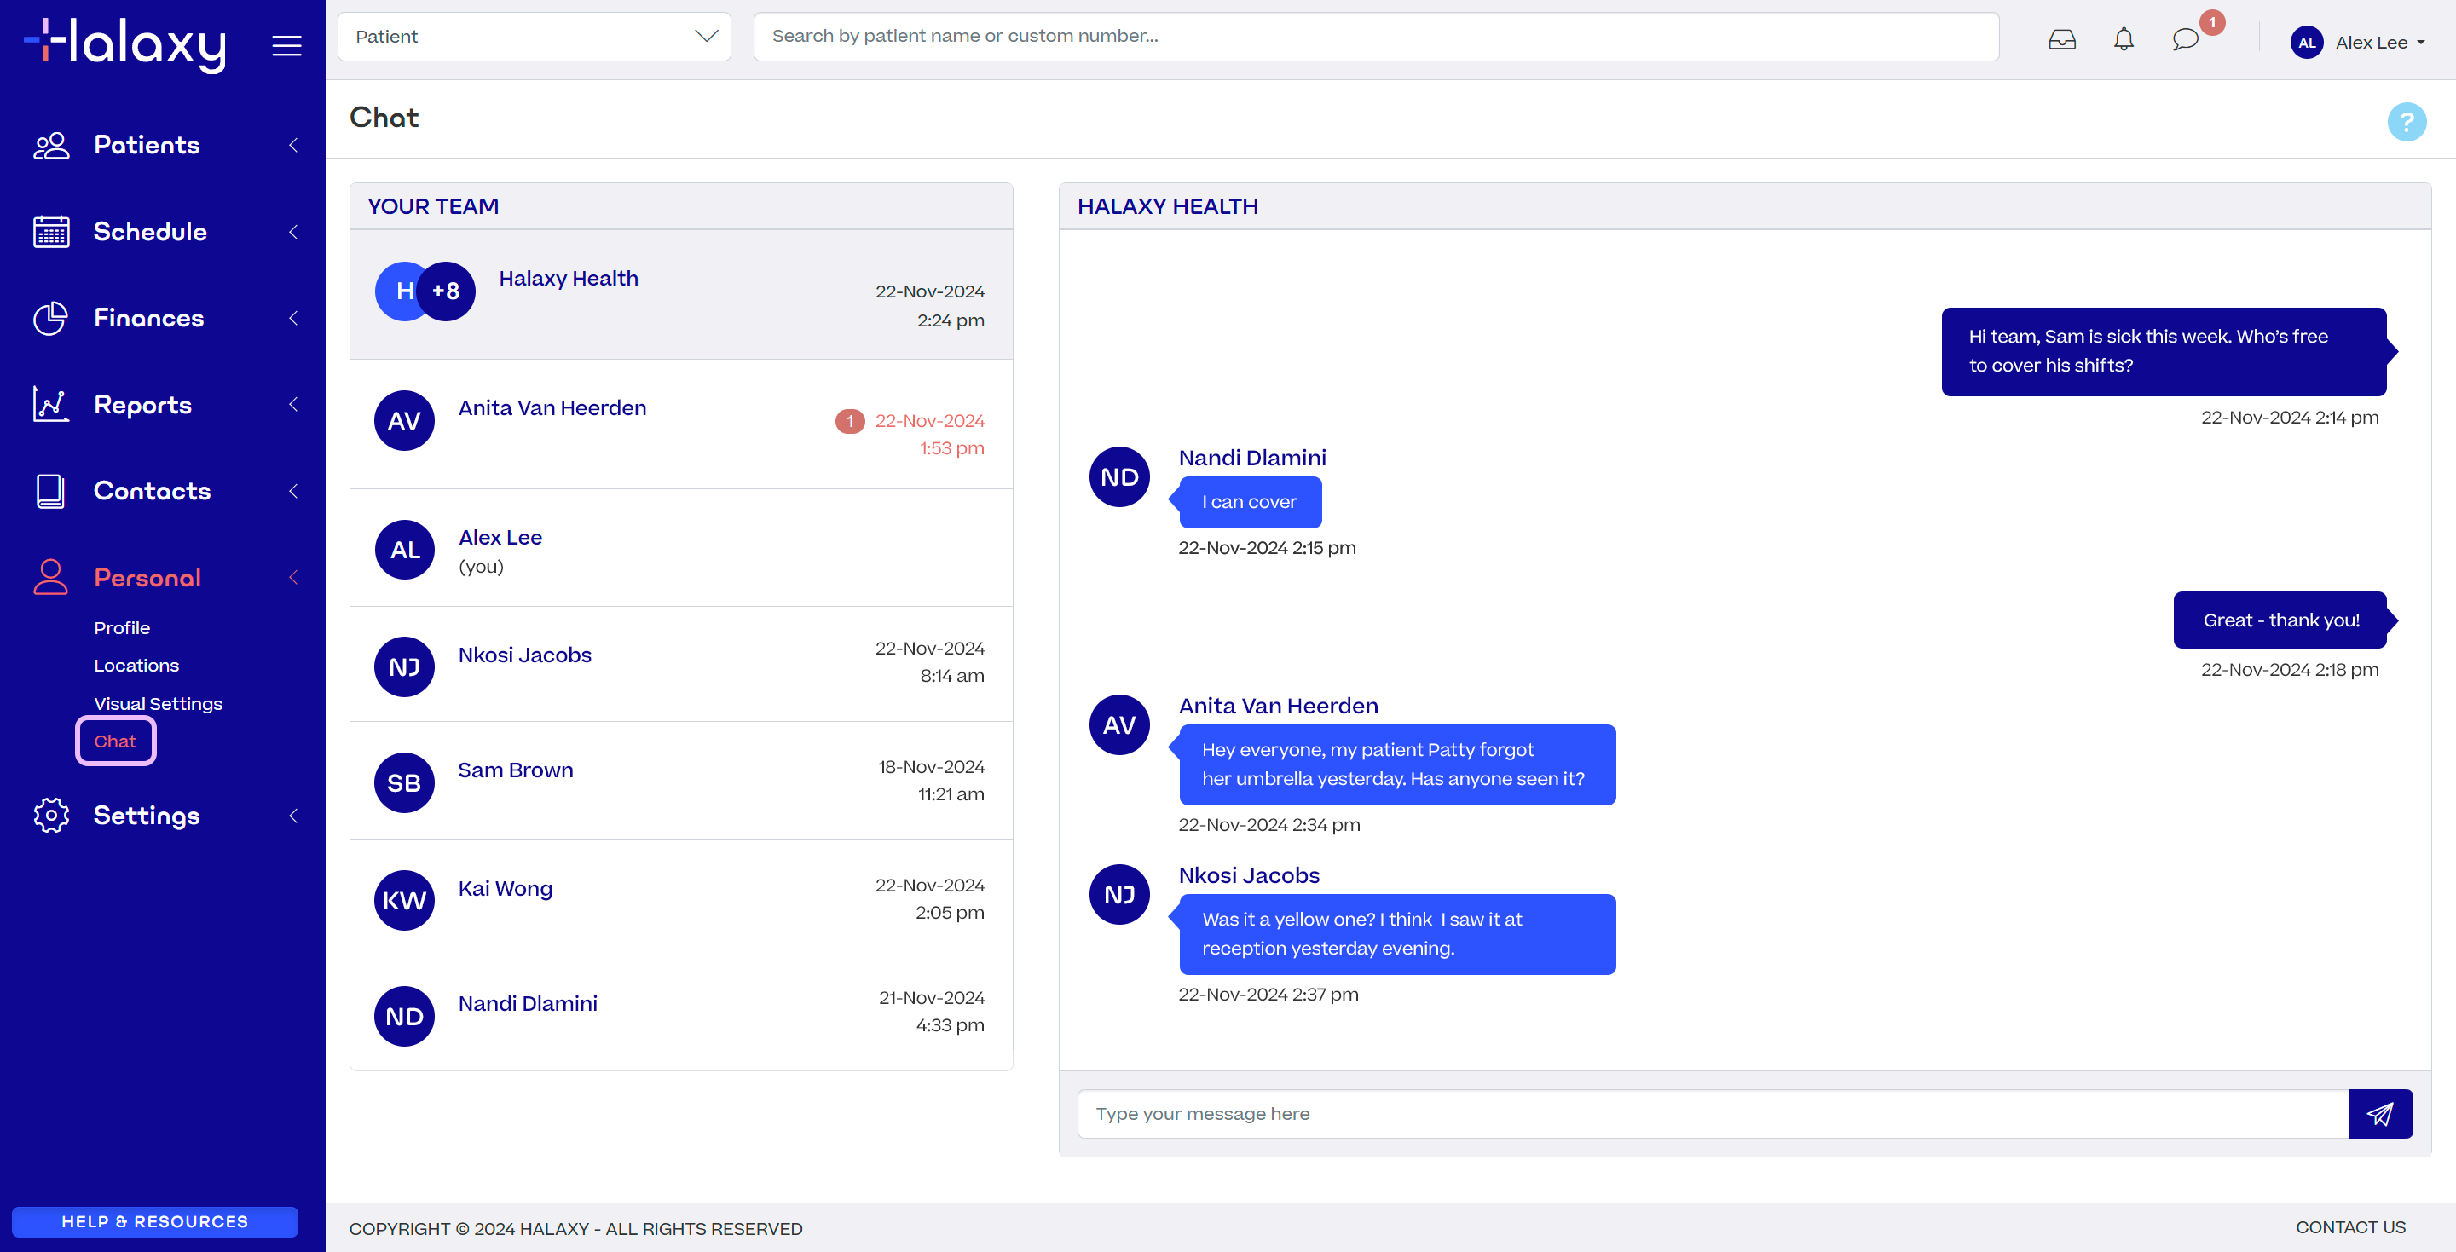
Task: Click the Patty umbrella message bubble
Action: tap(1396, 764)
